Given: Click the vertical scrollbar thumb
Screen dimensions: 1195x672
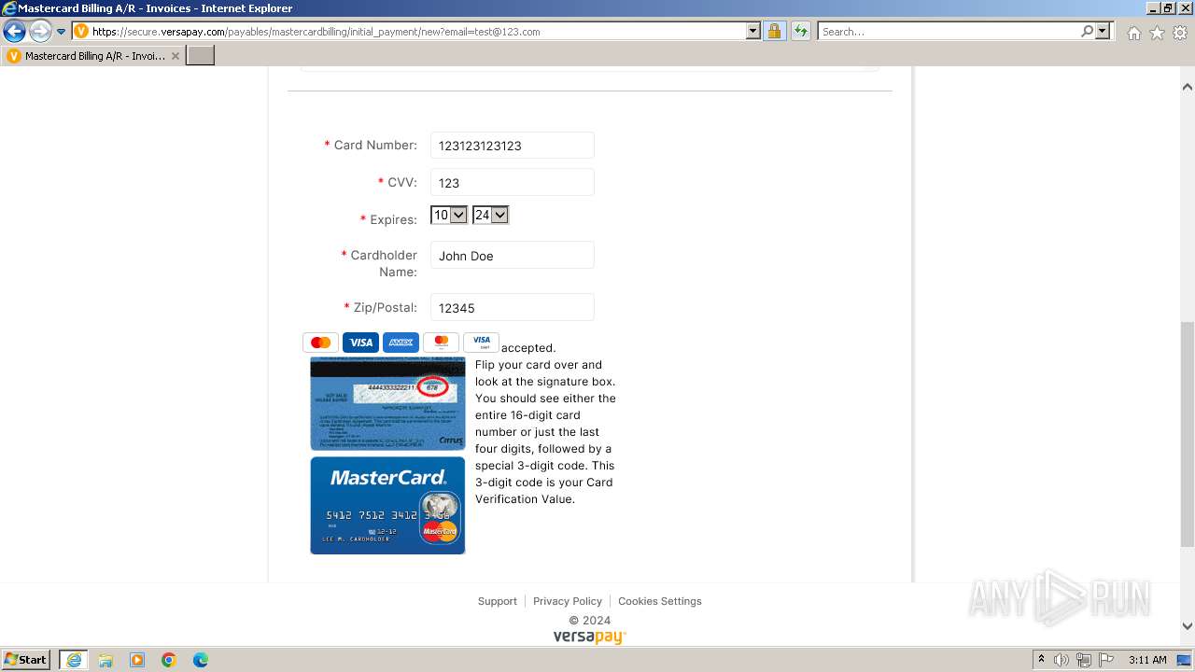Looking at the screenshot, I should tap(1188, 434).
